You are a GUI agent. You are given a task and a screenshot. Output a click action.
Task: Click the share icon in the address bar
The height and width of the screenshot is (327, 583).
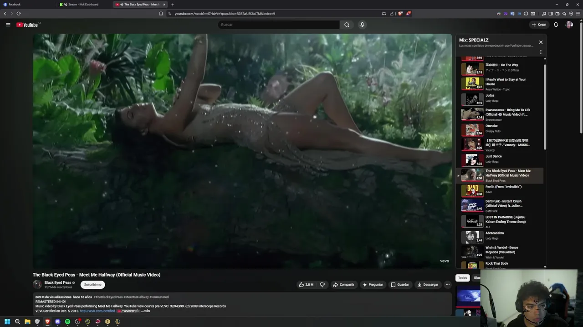click(392, 14)
